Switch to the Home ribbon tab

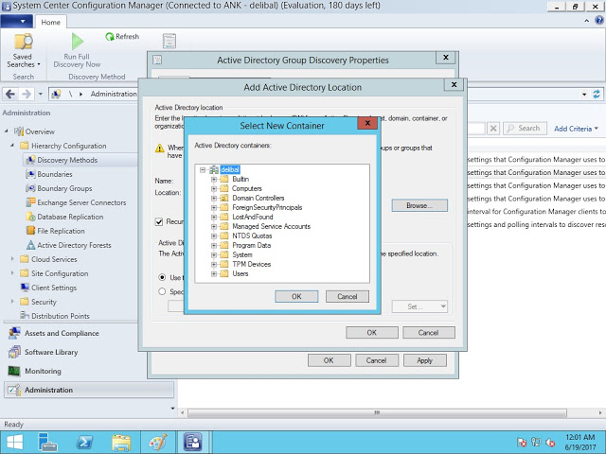pos(51,22)
